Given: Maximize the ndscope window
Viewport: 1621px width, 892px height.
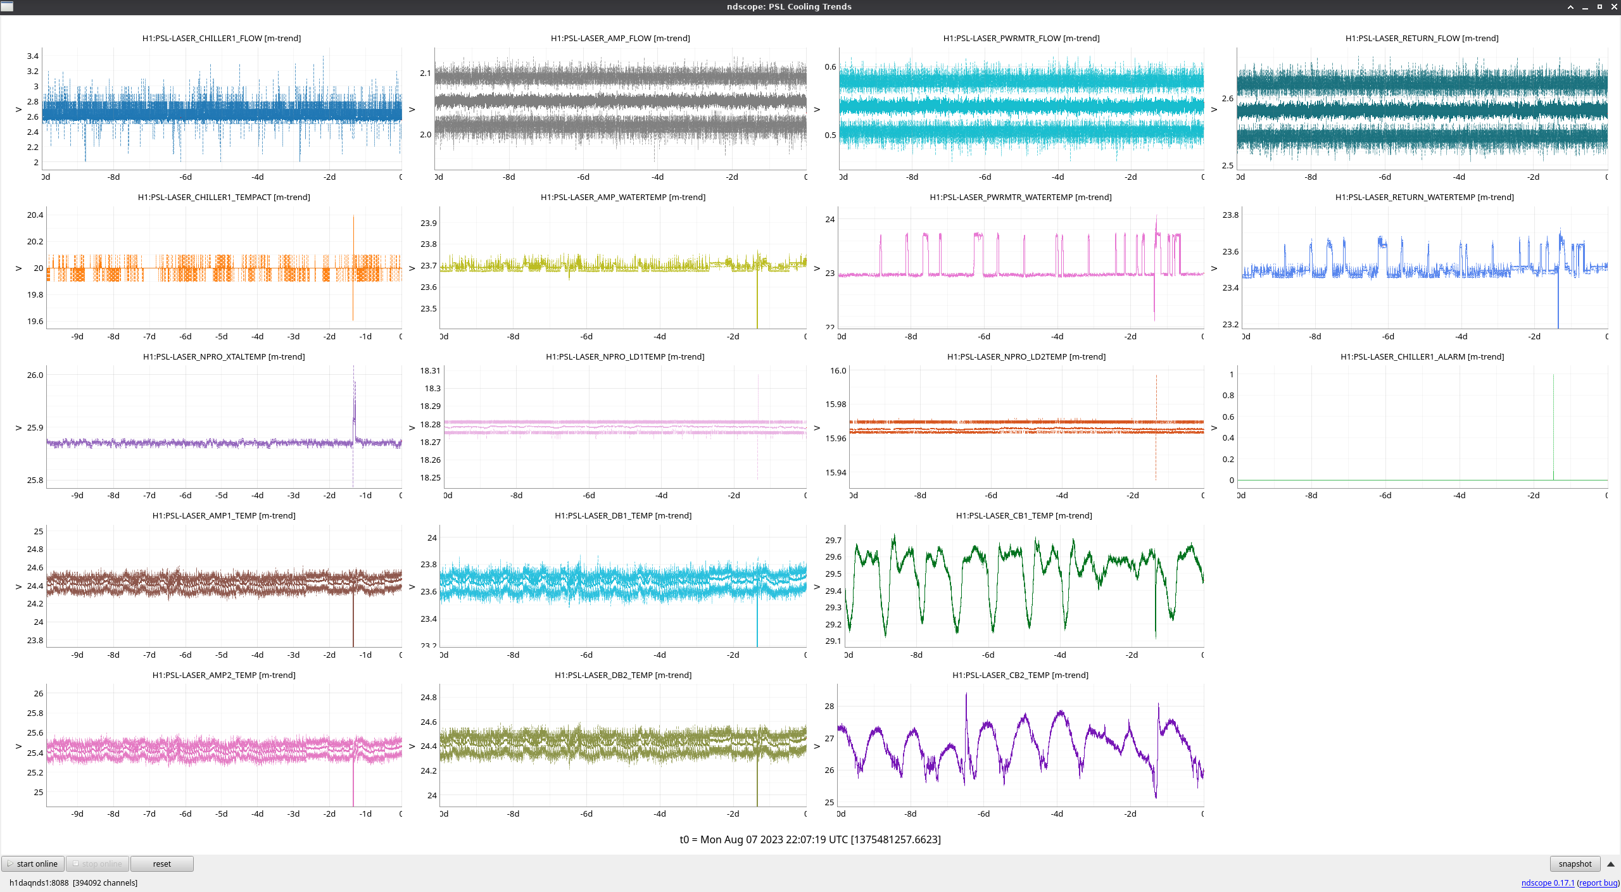Looking at the screenshot, I should pyautogui.click(x=1599, y=7).
